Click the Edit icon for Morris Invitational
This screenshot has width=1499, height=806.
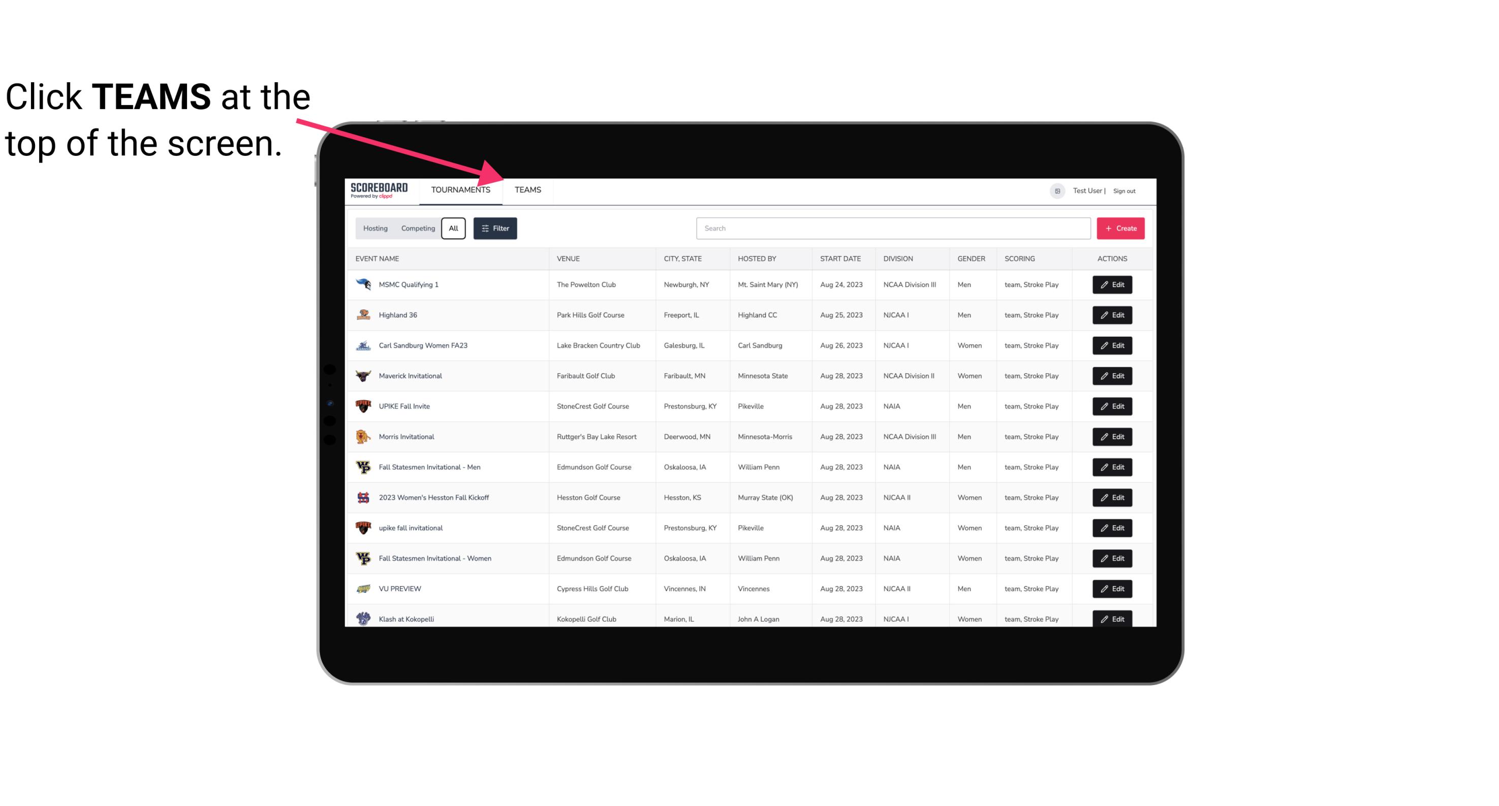tap(1112, 436)
